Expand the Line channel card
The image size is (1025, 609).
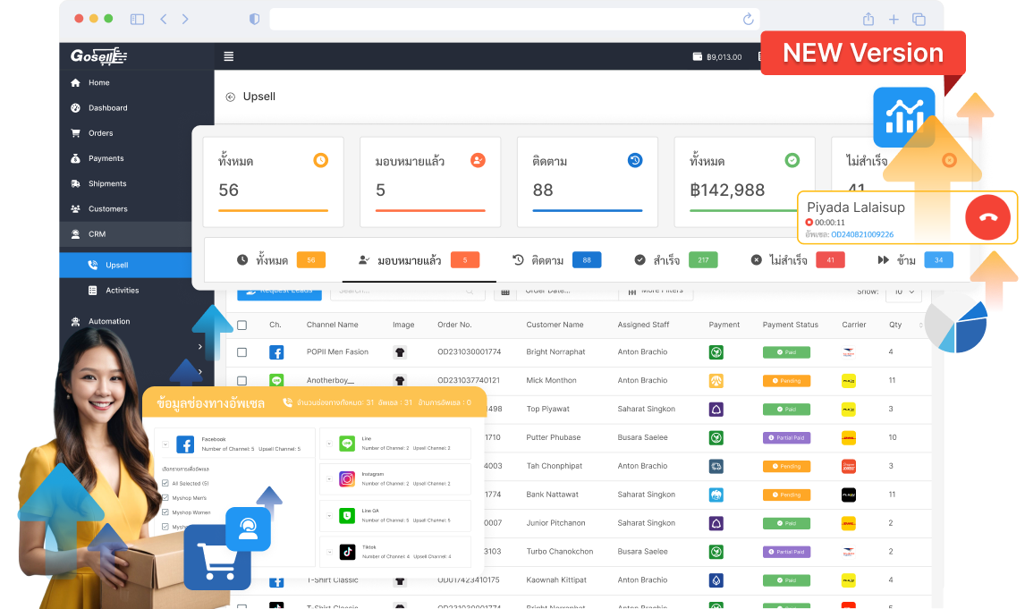tap(329, 444)
